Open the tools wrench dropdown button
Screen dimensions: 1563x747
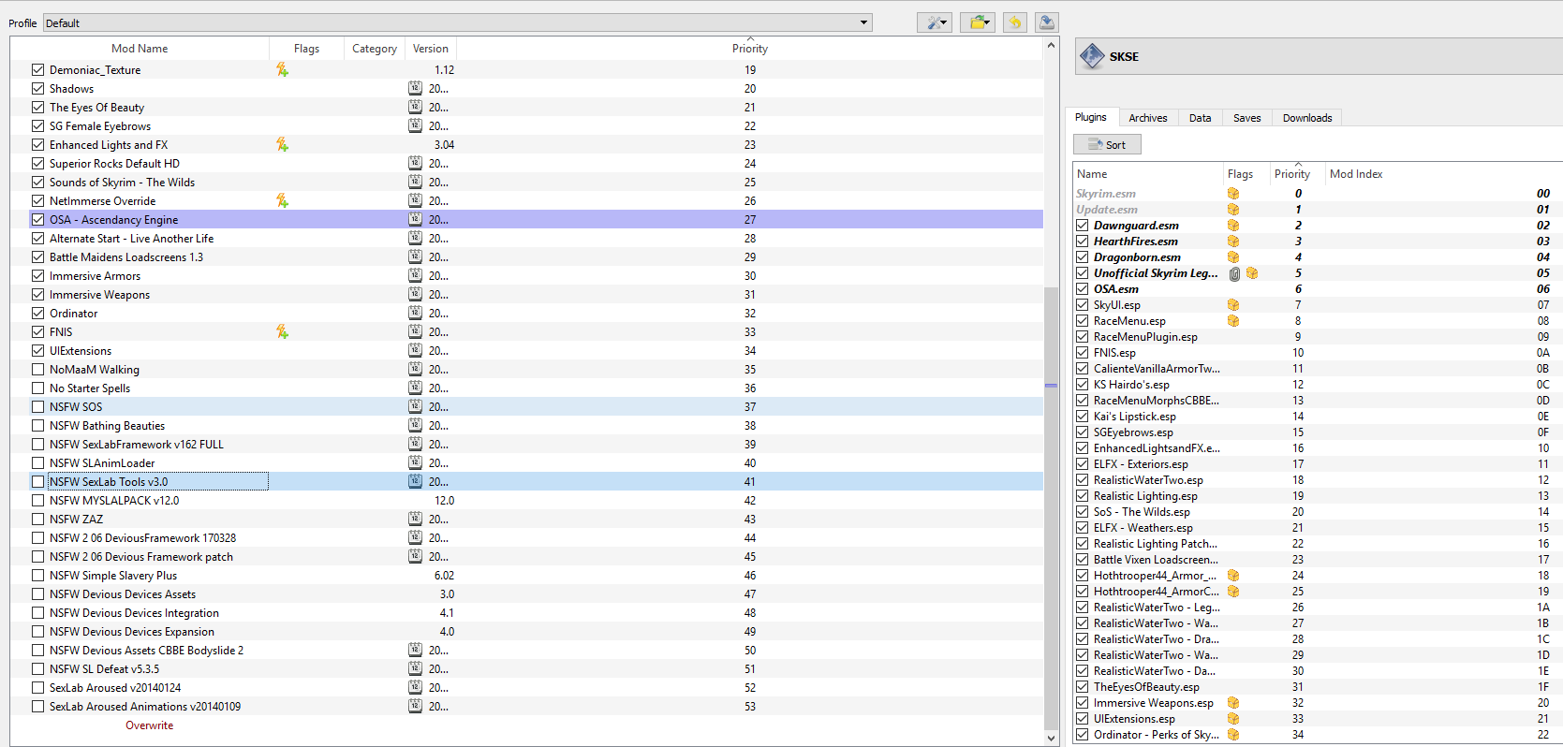pos(935,22)
